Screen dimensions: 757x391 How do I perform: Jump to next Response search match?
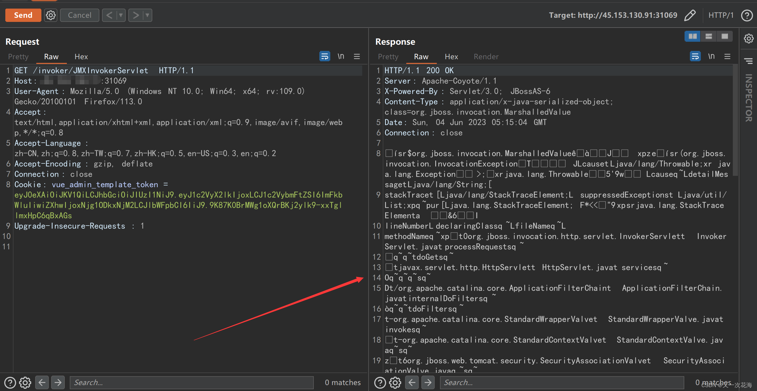[428, 382]
